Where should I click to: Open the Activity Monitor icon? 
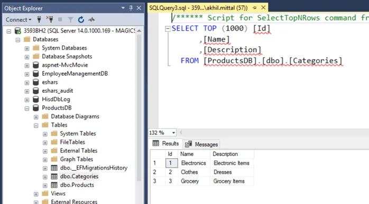click(x=91, y=20)
